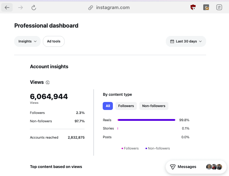
Task: Click the Reels percentage bar
Action: coord(146,120)
